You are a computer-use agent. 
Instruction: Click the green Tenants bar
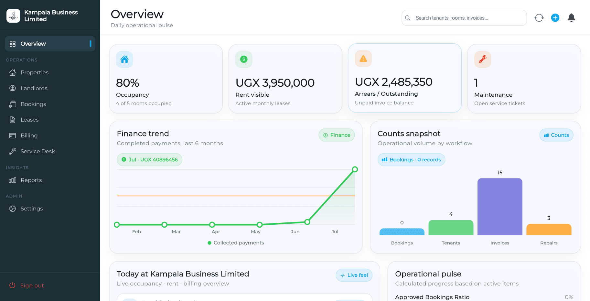[451, 228]
